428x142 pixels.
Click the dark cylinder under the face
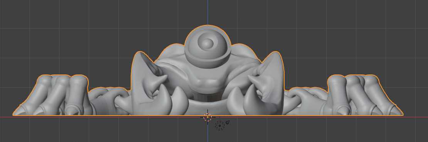click(208, 97)
